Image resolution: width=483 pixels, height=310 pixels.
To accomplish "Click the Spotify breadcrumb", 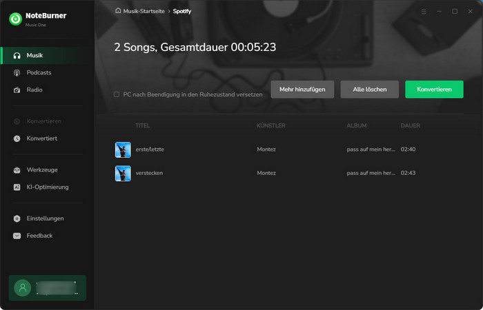I will tap(182, 11).
